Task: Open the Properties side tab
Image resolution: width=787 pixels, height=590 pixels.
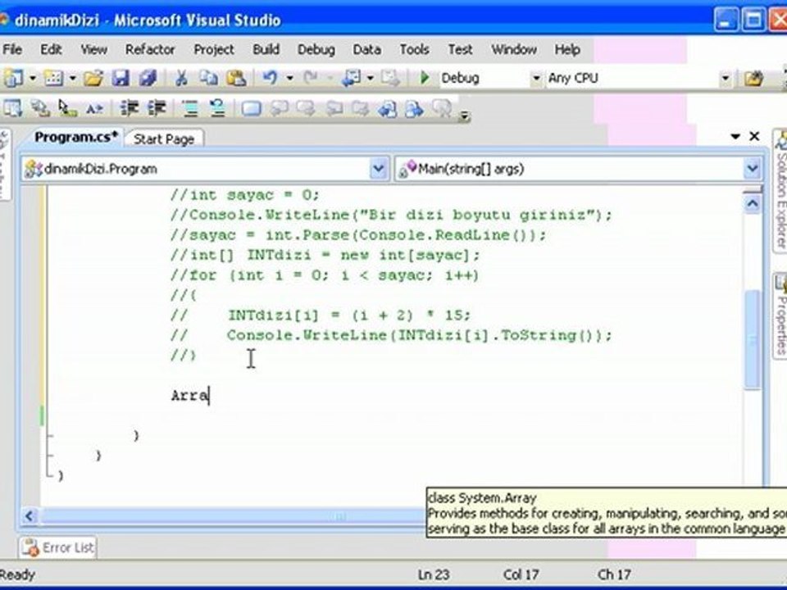Action: click(x=780, y=315)
